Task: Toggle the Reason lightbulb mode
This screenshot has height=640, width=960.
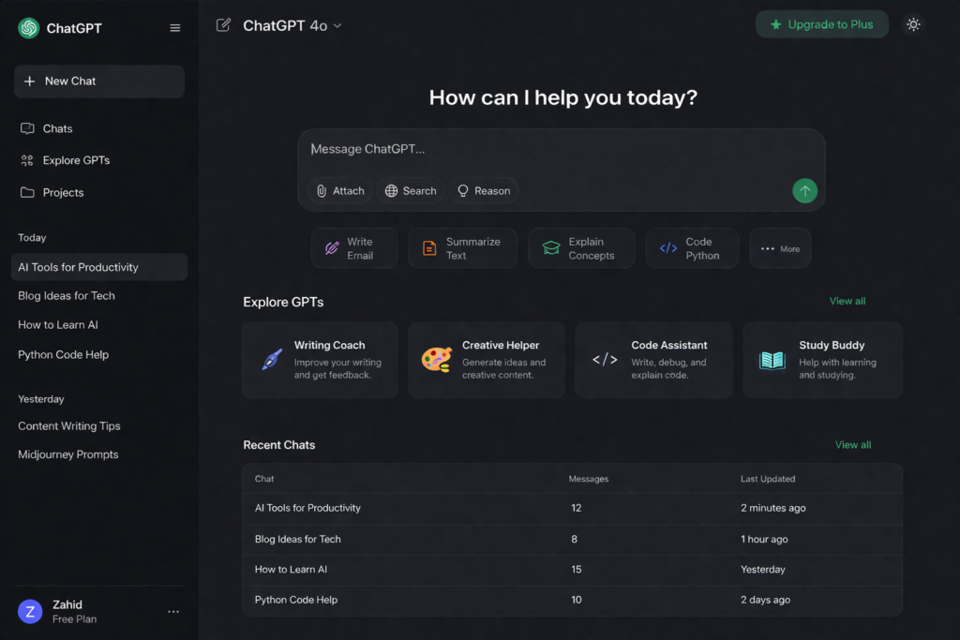Action: 484,191
